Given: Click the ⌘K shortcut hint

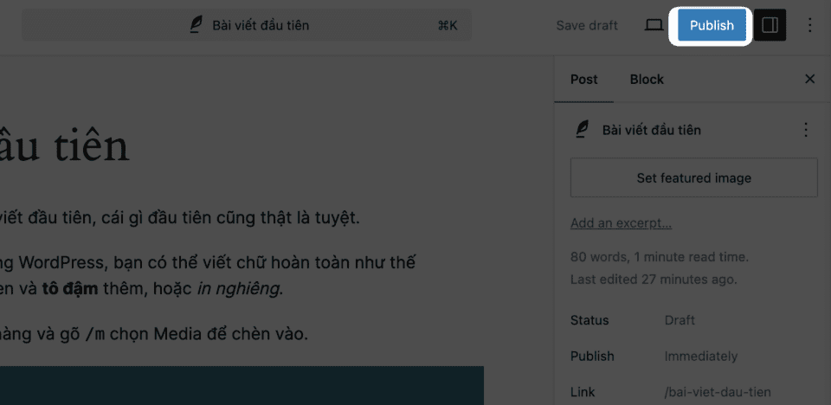Looking at the screenshot, I should [x=448, y=25].
